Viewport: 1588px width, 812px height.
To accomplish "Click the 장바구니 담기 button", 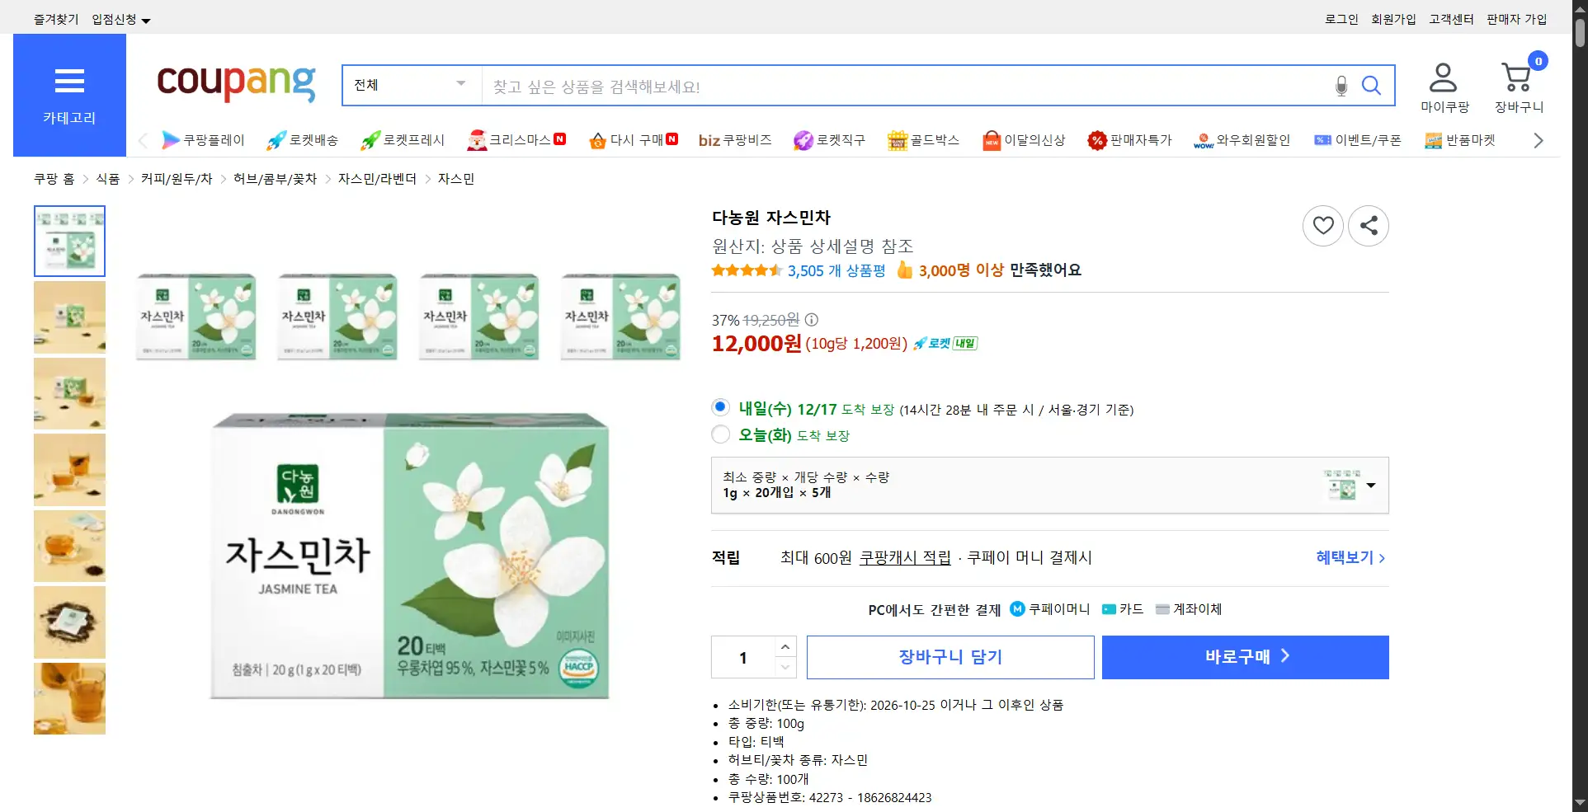I will 950,657.
